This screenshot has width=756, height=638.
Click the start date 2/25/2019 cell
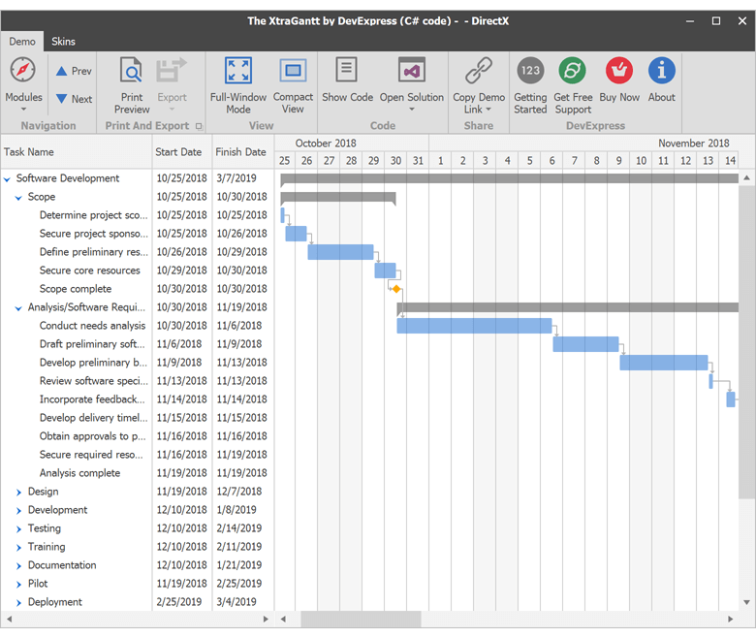tap(182, 602)
